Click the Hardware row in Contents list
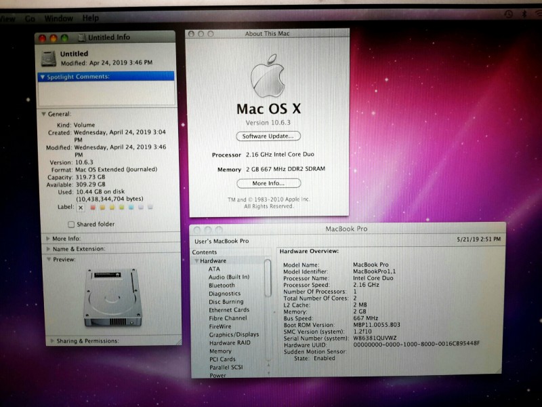This screenshot has width=542, height=407. tap(228, 260)
